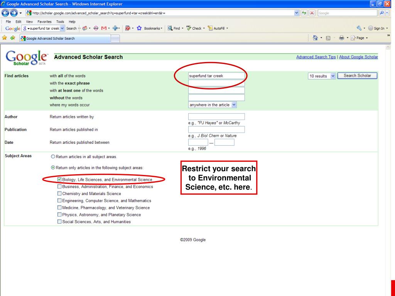Viewport: 395px width, 296px height.
Task: Open About Google Scholar link
Action: (x=358, y=57)
